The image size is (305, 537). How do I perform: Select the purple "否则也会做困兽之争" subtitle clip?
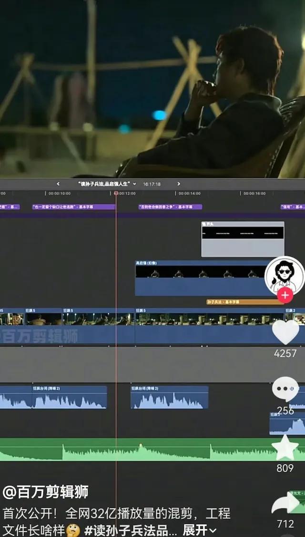[x=170, y=207]
